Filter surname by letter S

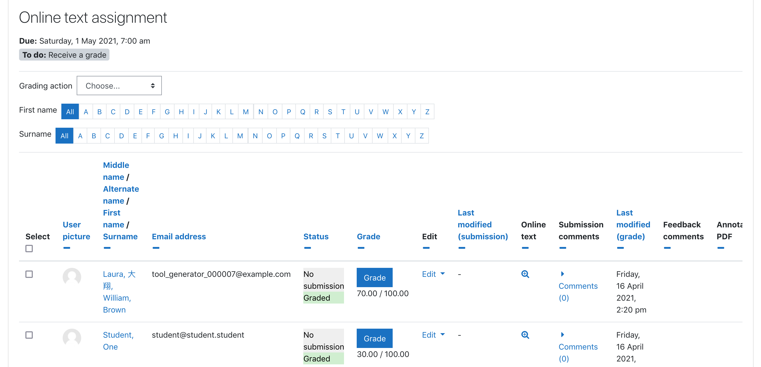[324, 136]
